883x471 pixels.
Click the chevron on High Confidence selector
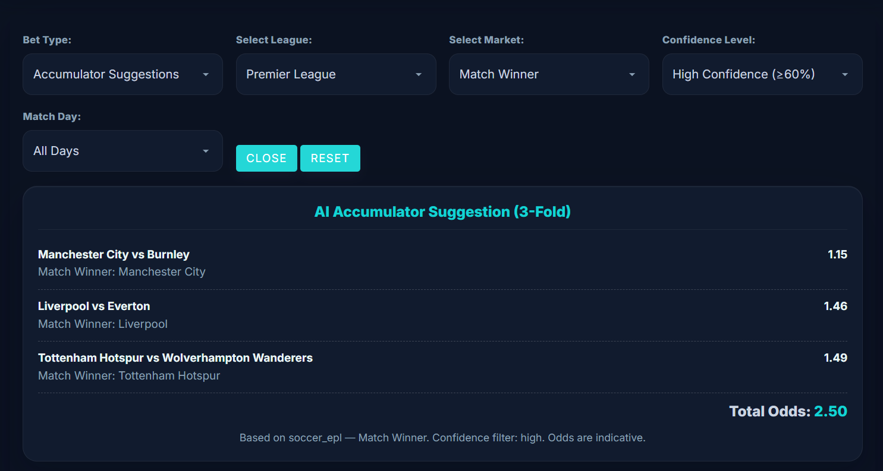click(845, 74)
